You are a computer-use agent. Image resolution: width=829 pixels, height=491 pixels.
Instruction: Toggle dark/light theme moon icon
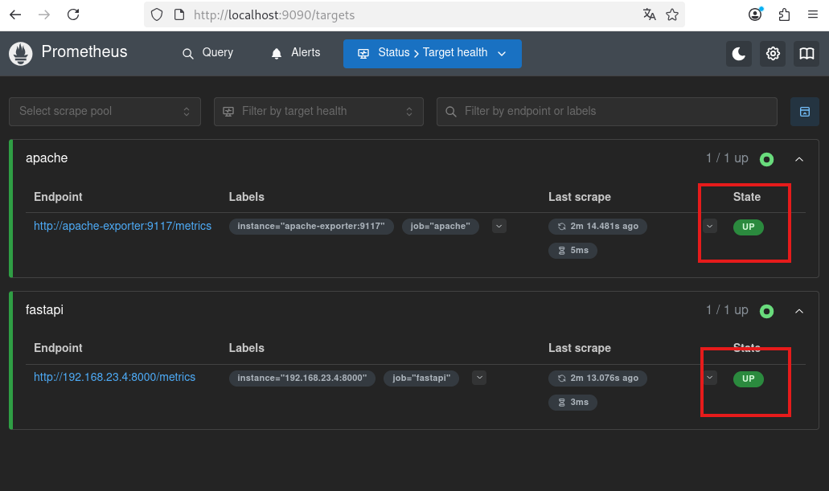point(739,54)
